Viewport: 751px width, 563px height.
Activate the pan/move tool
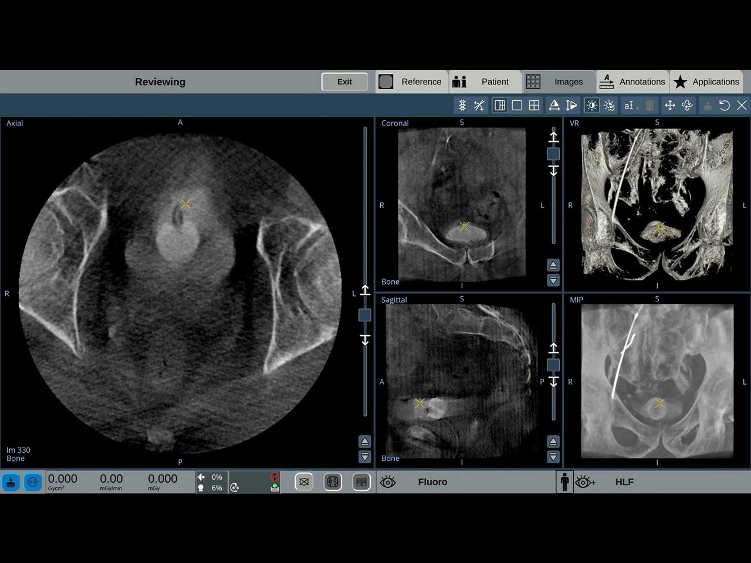(x=670, y=105)
